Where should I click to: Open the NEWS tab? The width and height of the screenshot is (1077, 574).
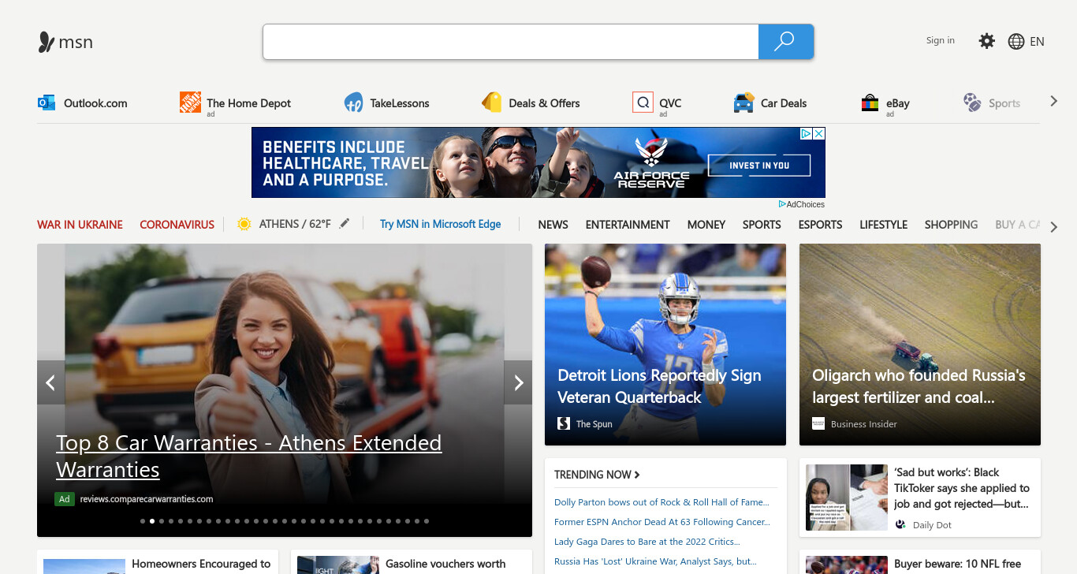coord(553,225)
